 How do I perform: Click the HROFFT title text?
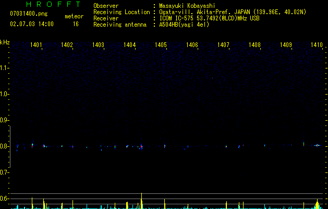[54, 4]
